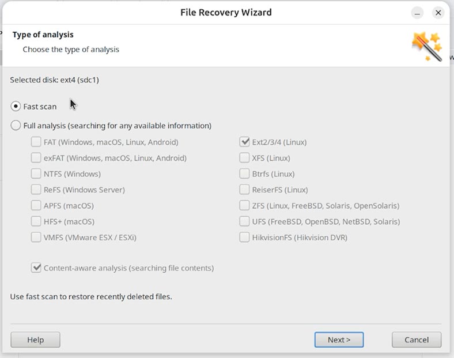Enable the Btrfs (Linux) checkbox
454x358 pixels.
(244, 174)
